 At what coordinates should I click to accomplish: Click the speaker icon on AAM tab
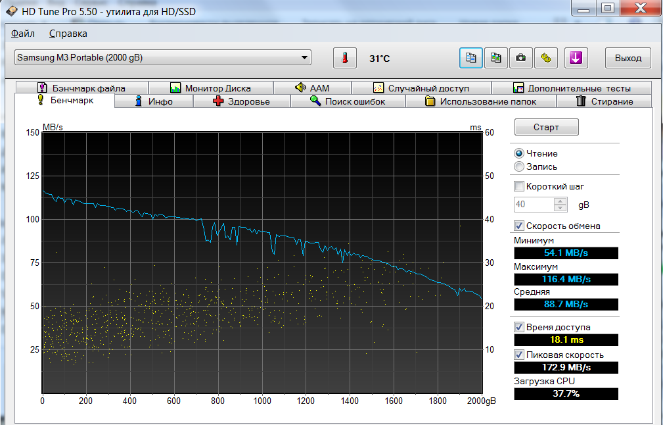tap(300, 87)
